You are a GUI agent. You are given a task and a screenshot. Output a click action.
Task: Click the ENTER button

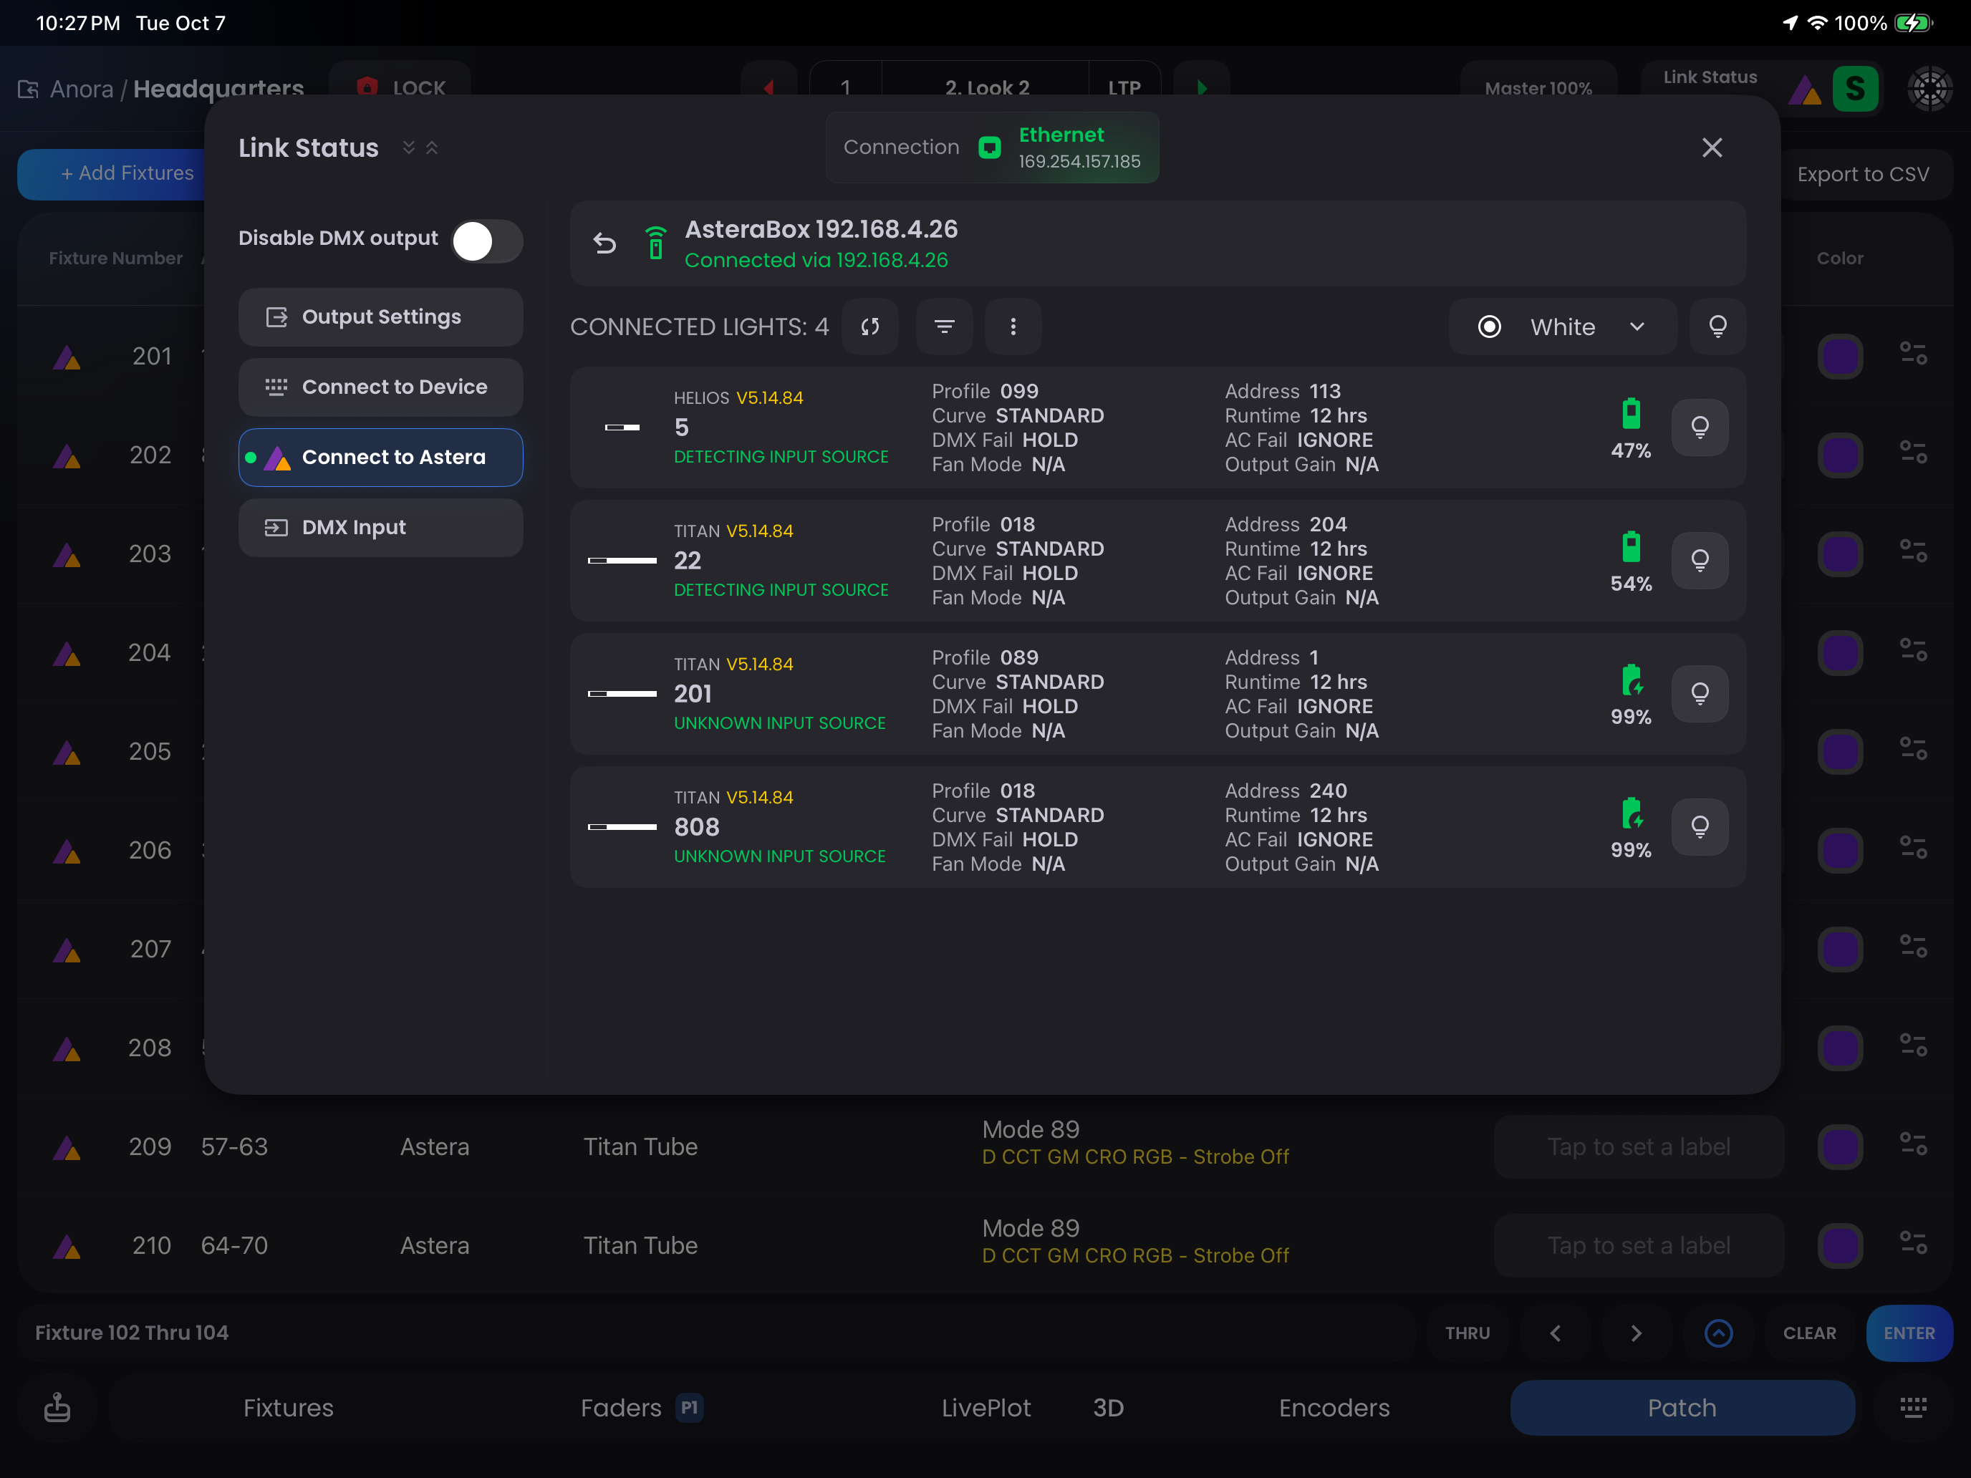(1908, 1333)
